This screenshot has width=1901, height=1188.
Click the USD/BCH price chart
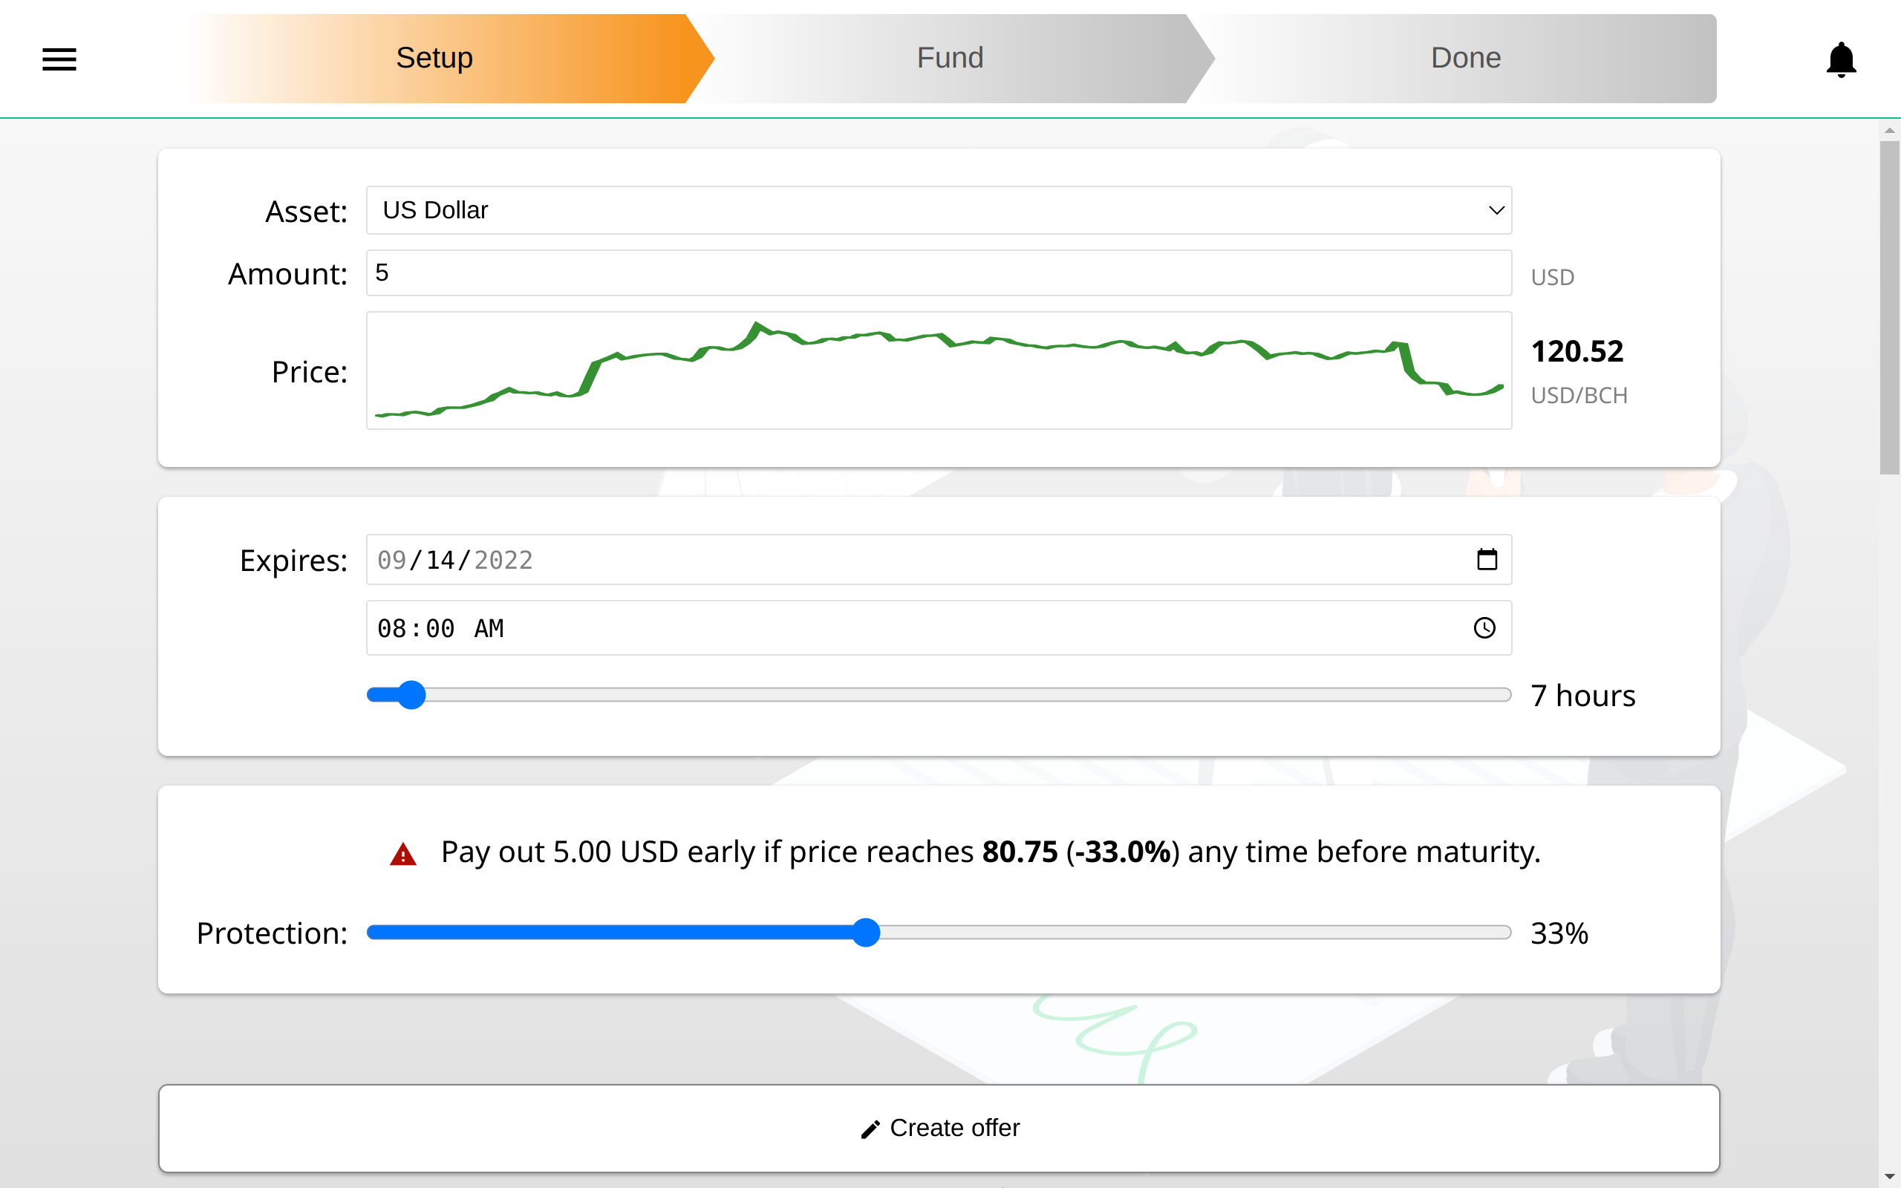coord(939,370)
